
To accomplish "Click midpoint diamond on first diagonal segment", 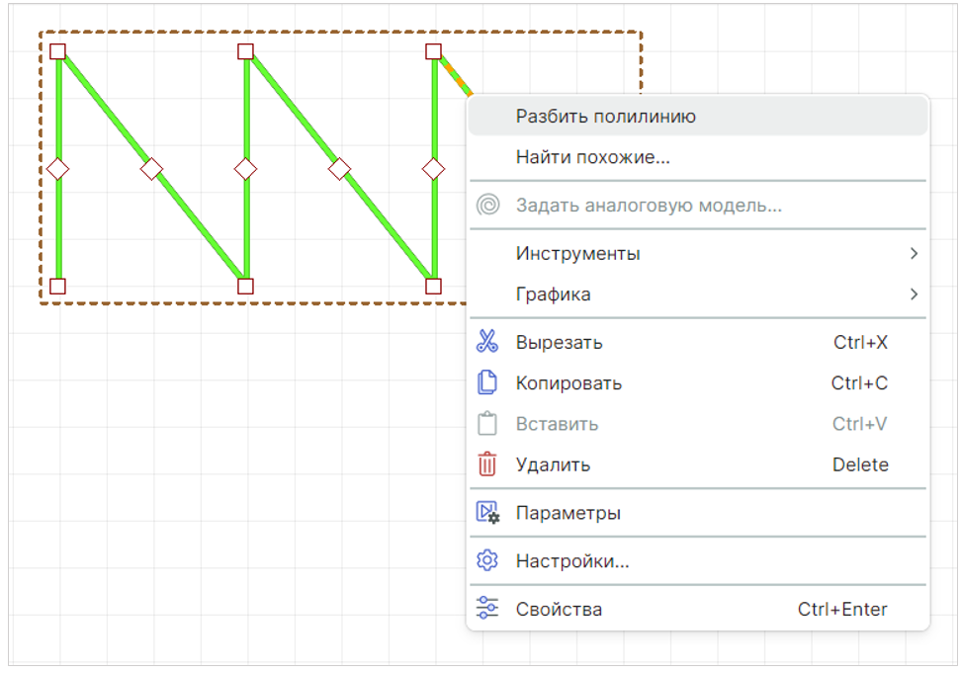I will (x=151, y=169).
